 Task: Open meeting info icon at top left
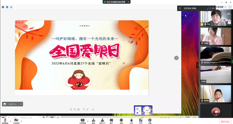[x=3, y=7]
